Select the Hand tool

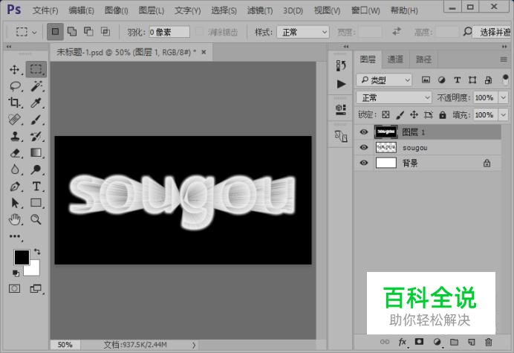[x=15, y=219]
